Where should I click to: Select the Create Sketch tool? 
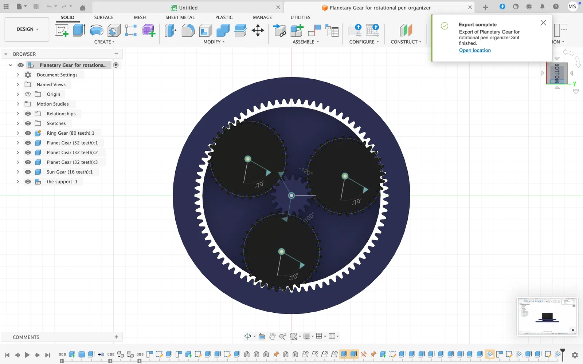[62, 30]
